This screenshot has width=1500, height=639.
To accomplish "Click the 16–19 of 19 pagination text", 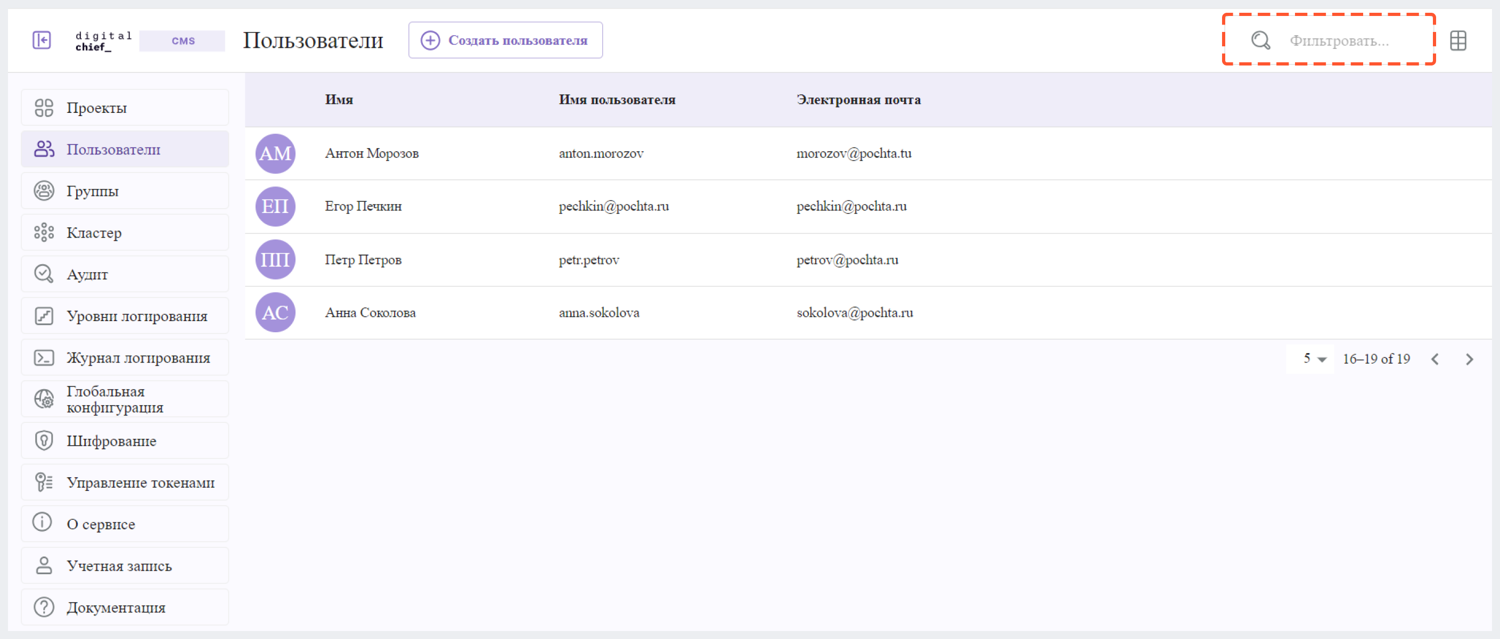I will pos(1376,359).
